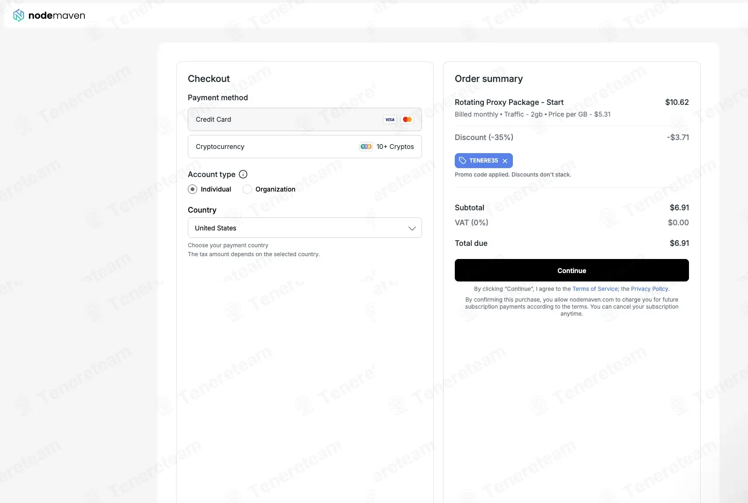Click the $10.62 package price

677,102
